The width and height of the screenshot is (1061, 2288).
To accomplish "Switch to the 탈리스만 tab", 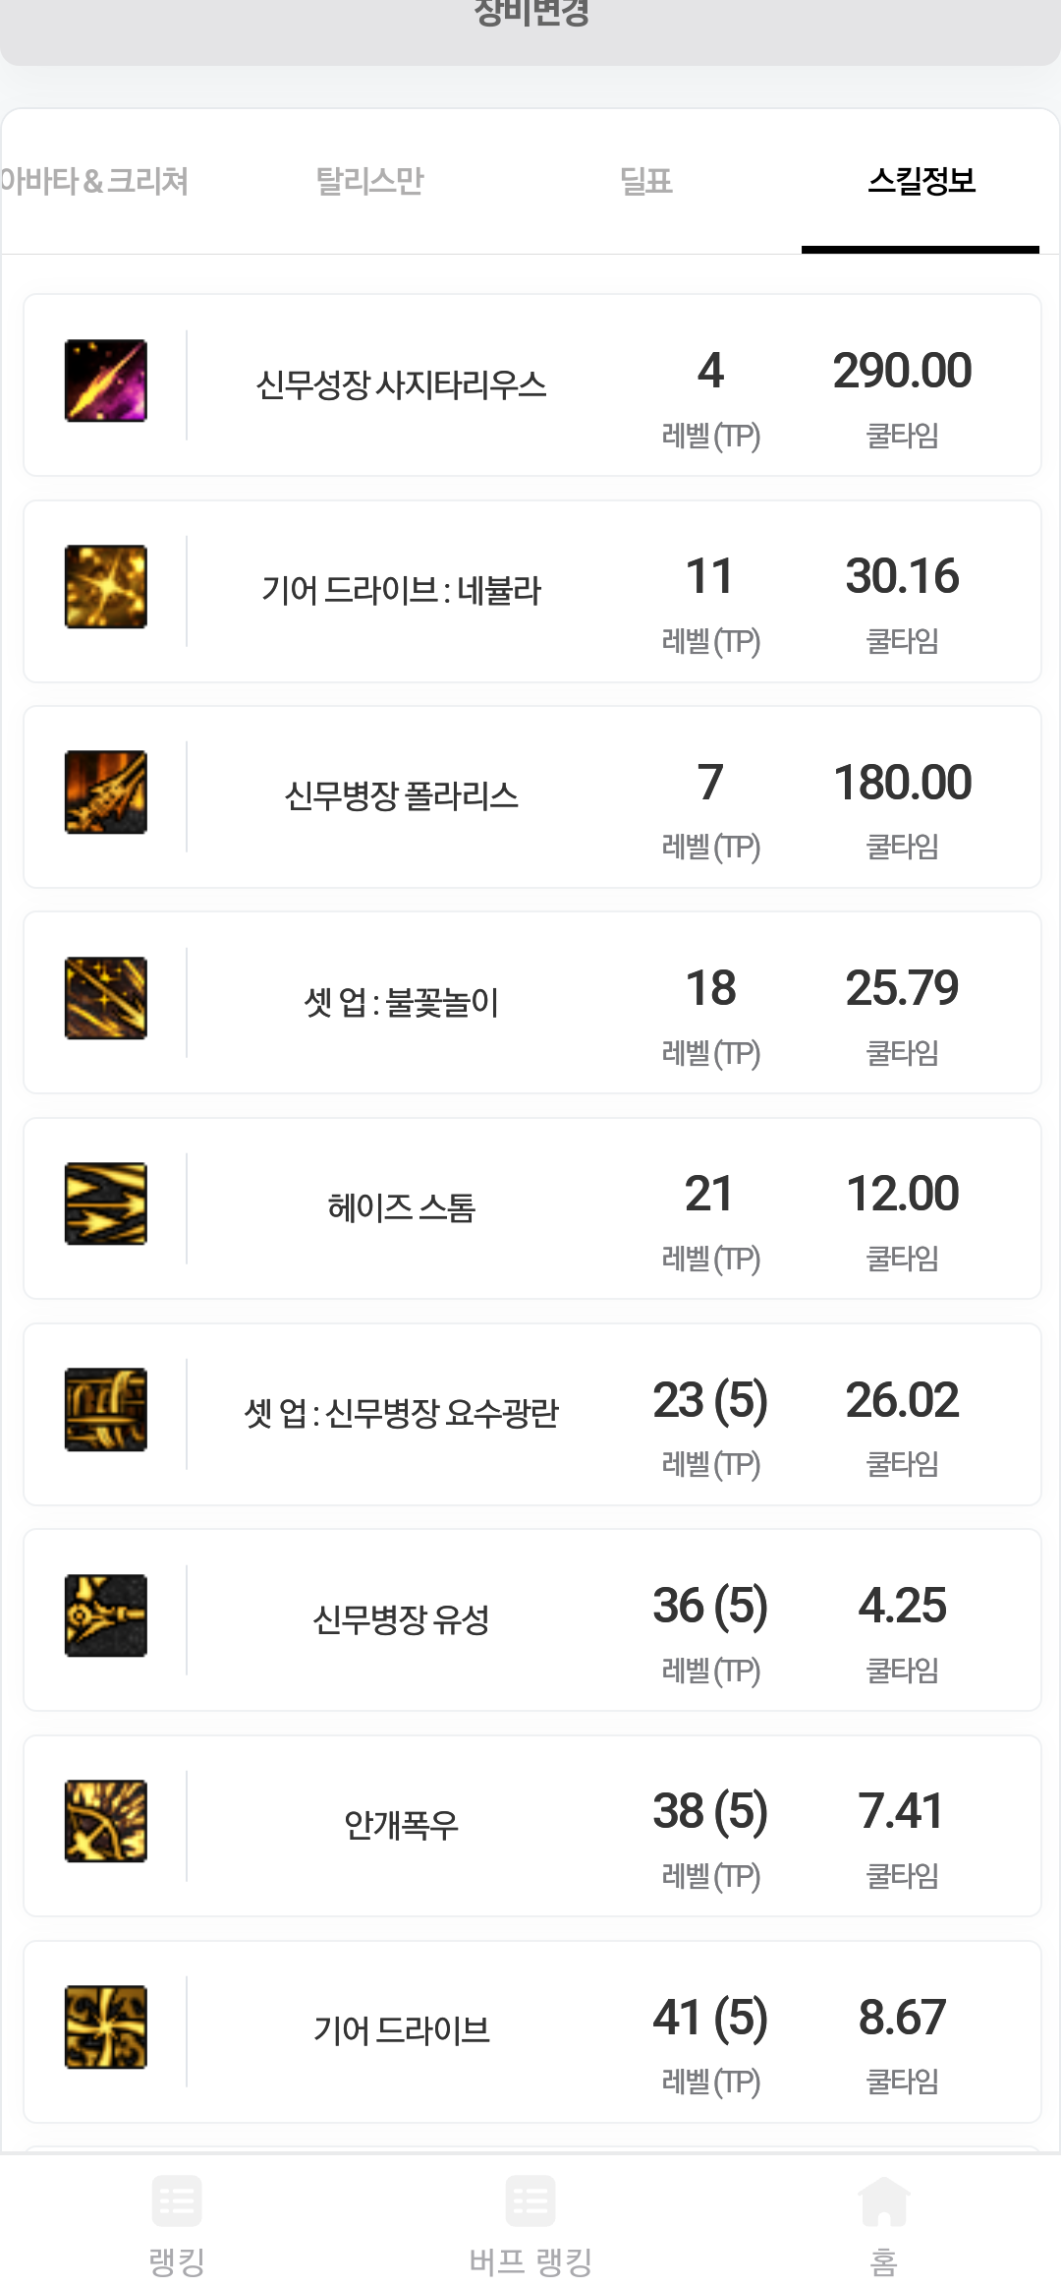I will (369, 181).
